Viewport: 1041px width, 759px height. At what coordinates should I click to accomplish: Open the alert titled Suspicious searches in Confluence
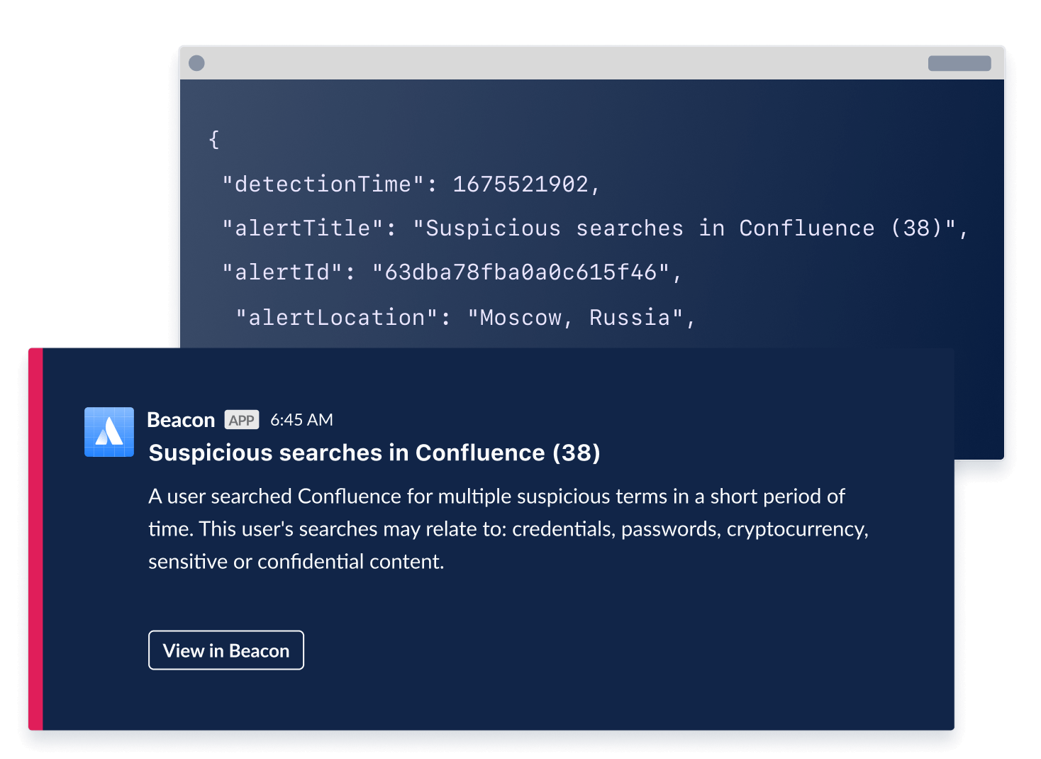[374, 452]
